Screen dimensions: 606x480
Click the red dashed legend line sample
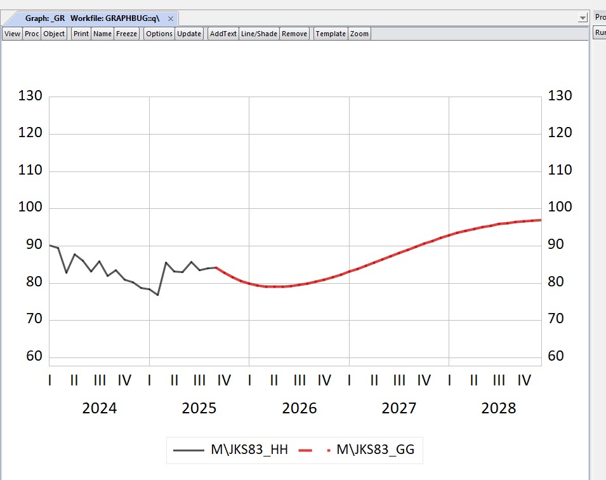314,451
